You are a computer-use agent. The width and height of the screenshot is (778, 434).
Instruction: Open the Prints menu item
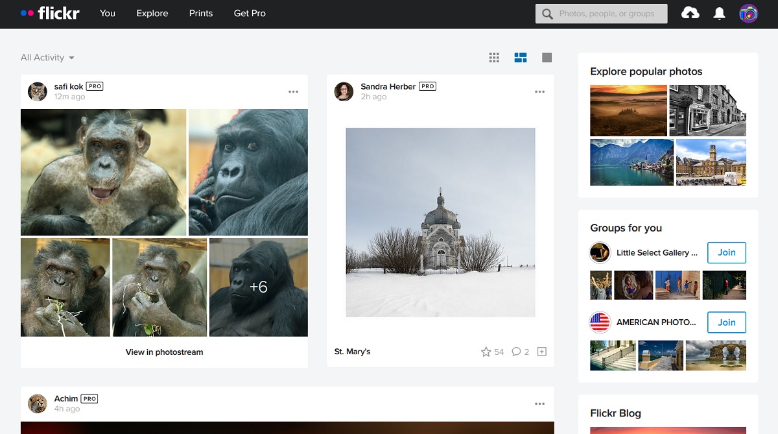200,13
